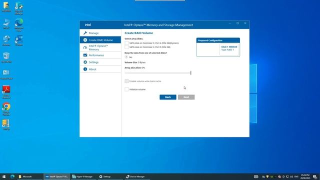Open WinZip archive desktop shortcut
The image size is (320, 180).
tap(6, 124)
